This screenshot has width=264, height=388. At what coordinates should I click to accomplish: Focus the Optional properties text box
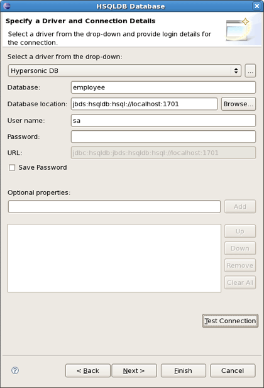(114, 207)
